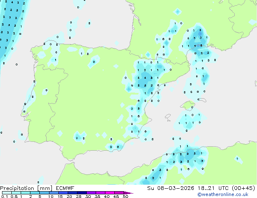
Task: Select the 2–5 mm legend swatch
Action: 35,193
